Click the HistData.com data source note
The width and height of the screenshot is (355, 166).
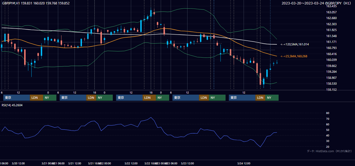click(329, 151)
